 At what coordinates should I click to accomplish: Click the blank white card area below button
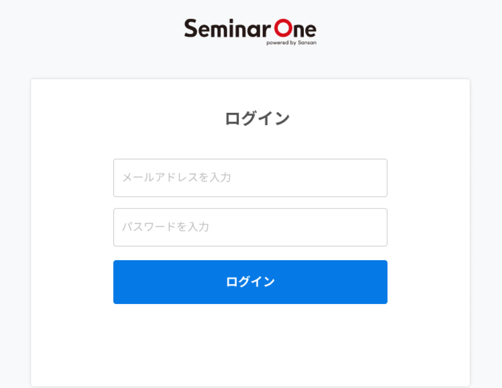click(x=250, y=344)
